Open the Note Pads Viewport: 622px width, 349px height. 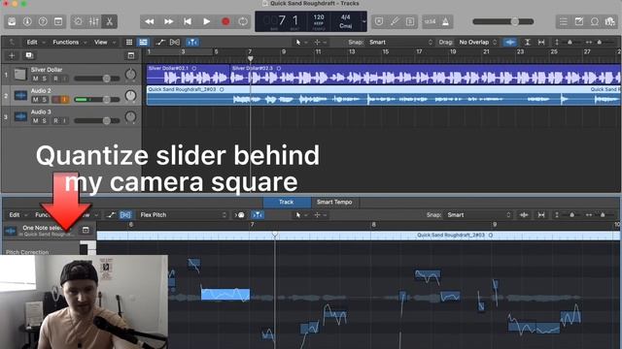pos(579,21)
